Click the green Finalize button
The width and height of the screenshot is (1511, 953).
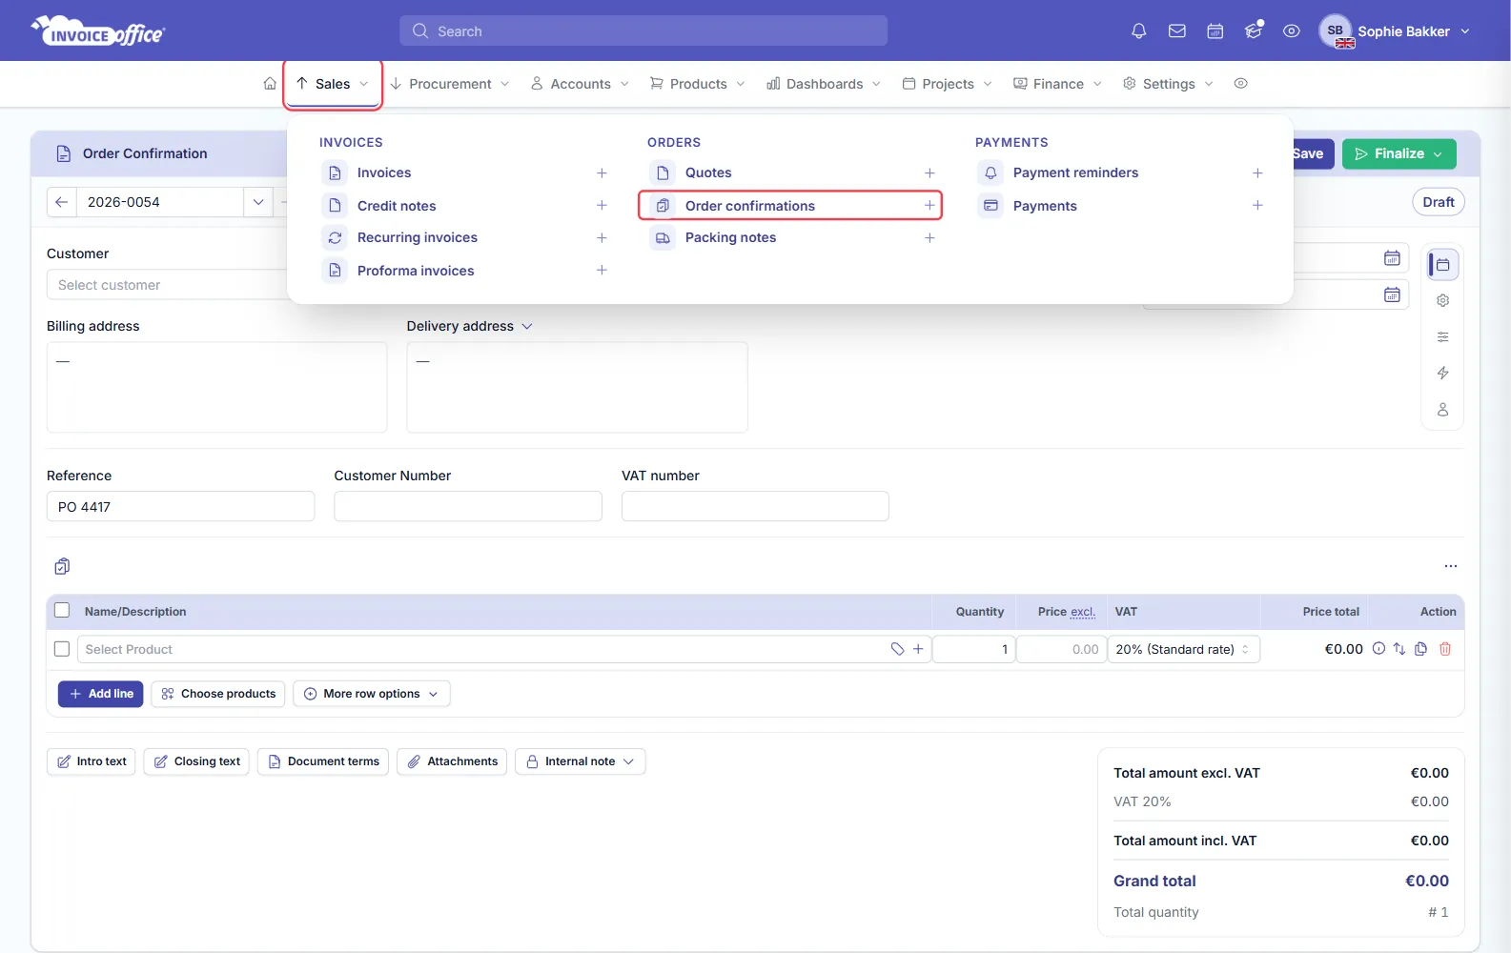[1399, 153]
